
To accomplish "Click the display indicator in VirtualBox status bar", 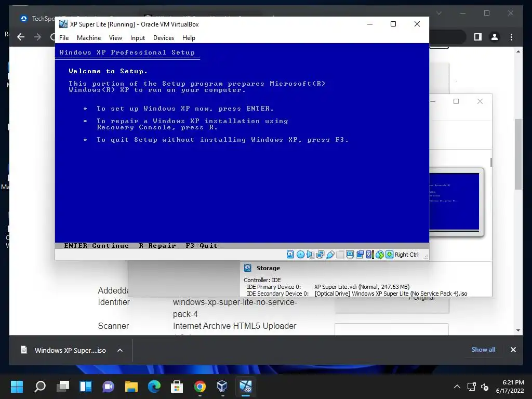I will coord(350,255).
